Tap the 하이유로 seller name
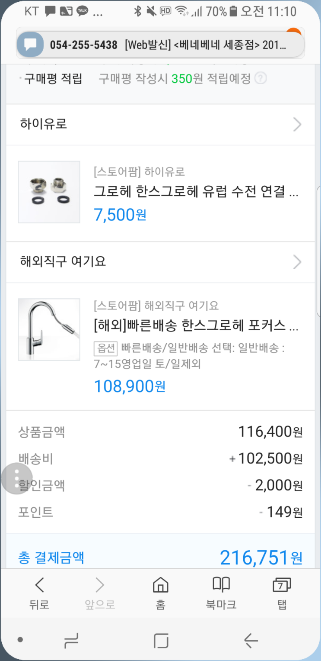Viewport: 321px width, 661px height. click(x=44, y=125)
